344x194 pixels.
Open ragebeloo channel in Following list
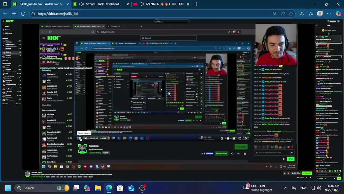click(x=12, y=49)
